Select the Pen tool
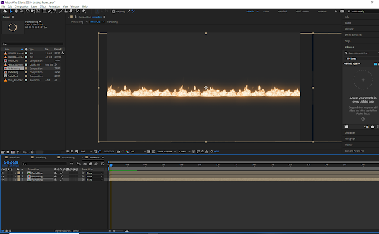The width and height of the screenshot is (379, 234). coord(49,11)
